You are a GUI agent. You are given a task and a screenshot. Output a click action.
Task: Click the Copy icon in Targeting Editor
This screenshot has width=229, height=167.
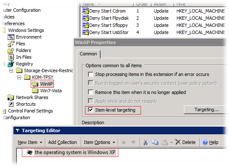coord(155,142)
